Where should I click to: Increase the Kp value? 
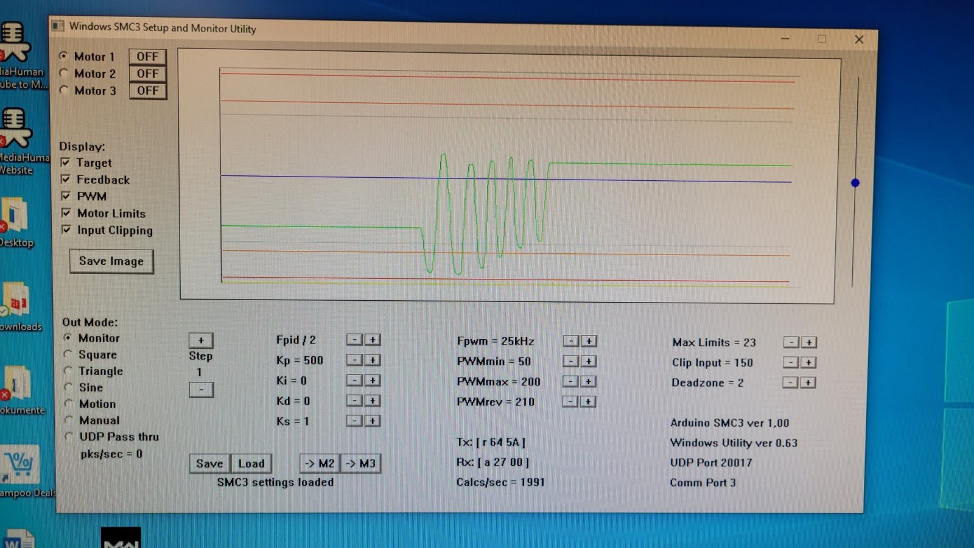point(373,360)
